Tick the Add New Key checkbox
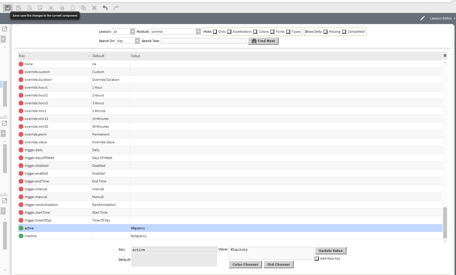456x275 pixels. coord(317,258)
